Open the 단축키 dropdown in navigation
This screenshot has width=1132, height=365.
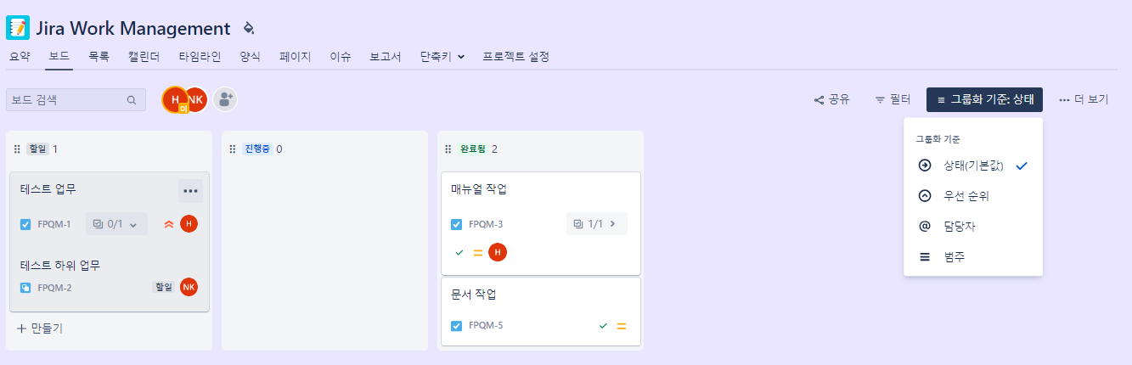pyautogui.click(x=442, y=57)
